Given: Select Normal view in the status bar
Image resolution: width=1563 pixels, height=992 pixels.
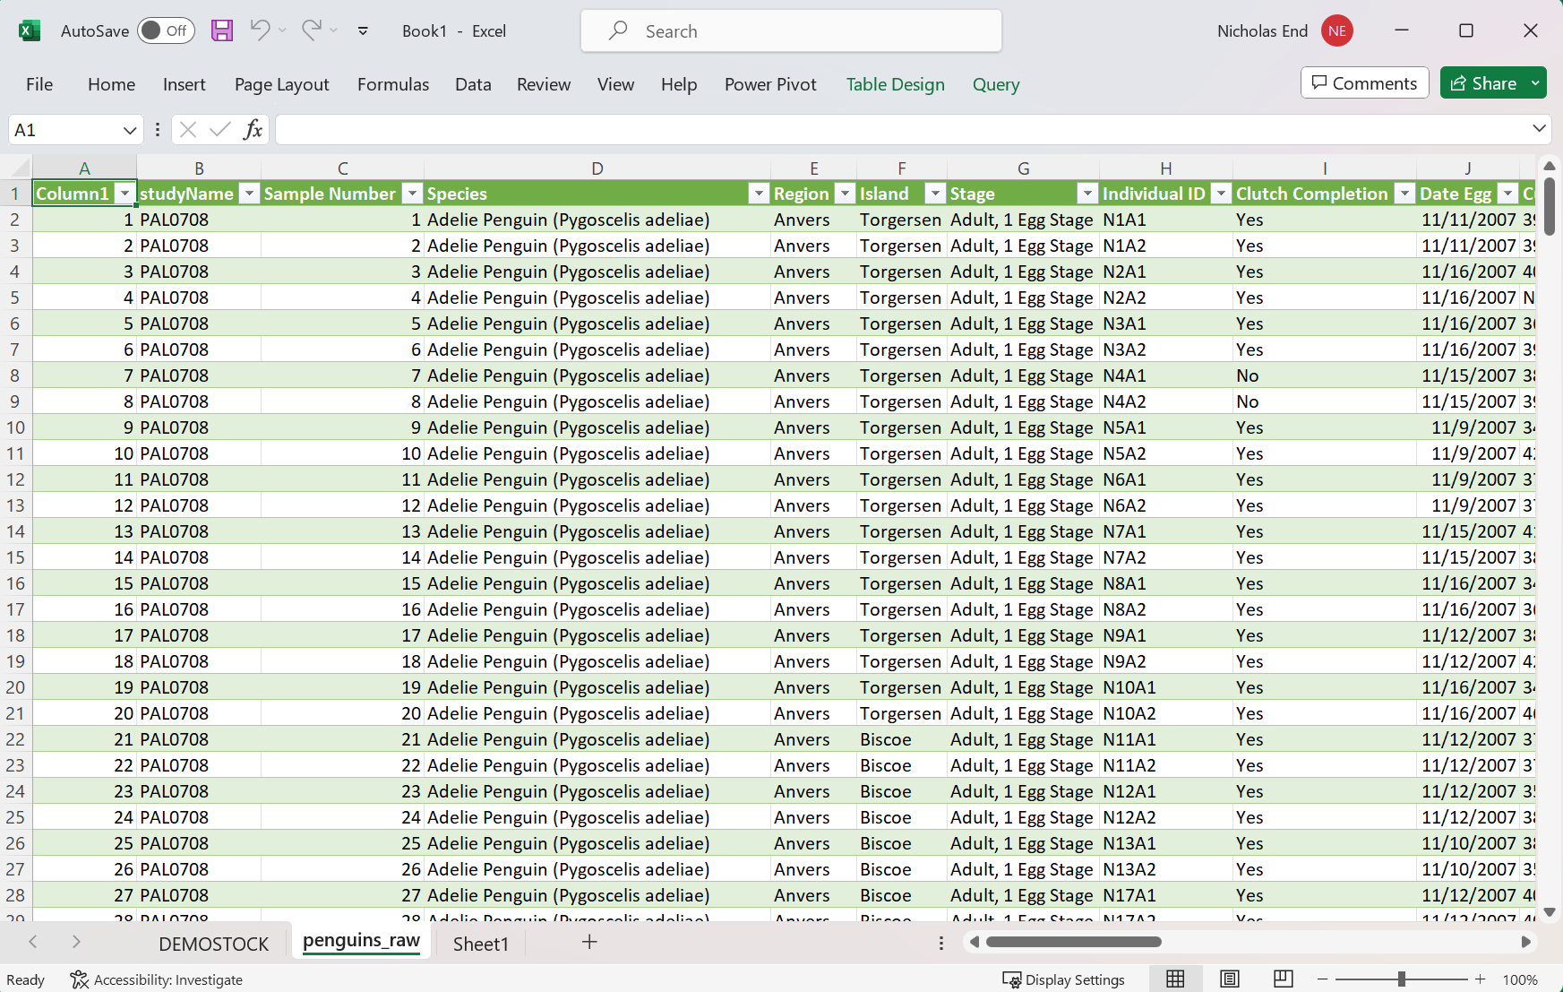Looking at the screenshot, I should [1176, 979].
